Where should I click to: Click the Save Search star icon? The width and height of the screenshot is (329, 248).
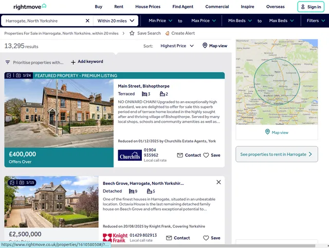[132, 33]
